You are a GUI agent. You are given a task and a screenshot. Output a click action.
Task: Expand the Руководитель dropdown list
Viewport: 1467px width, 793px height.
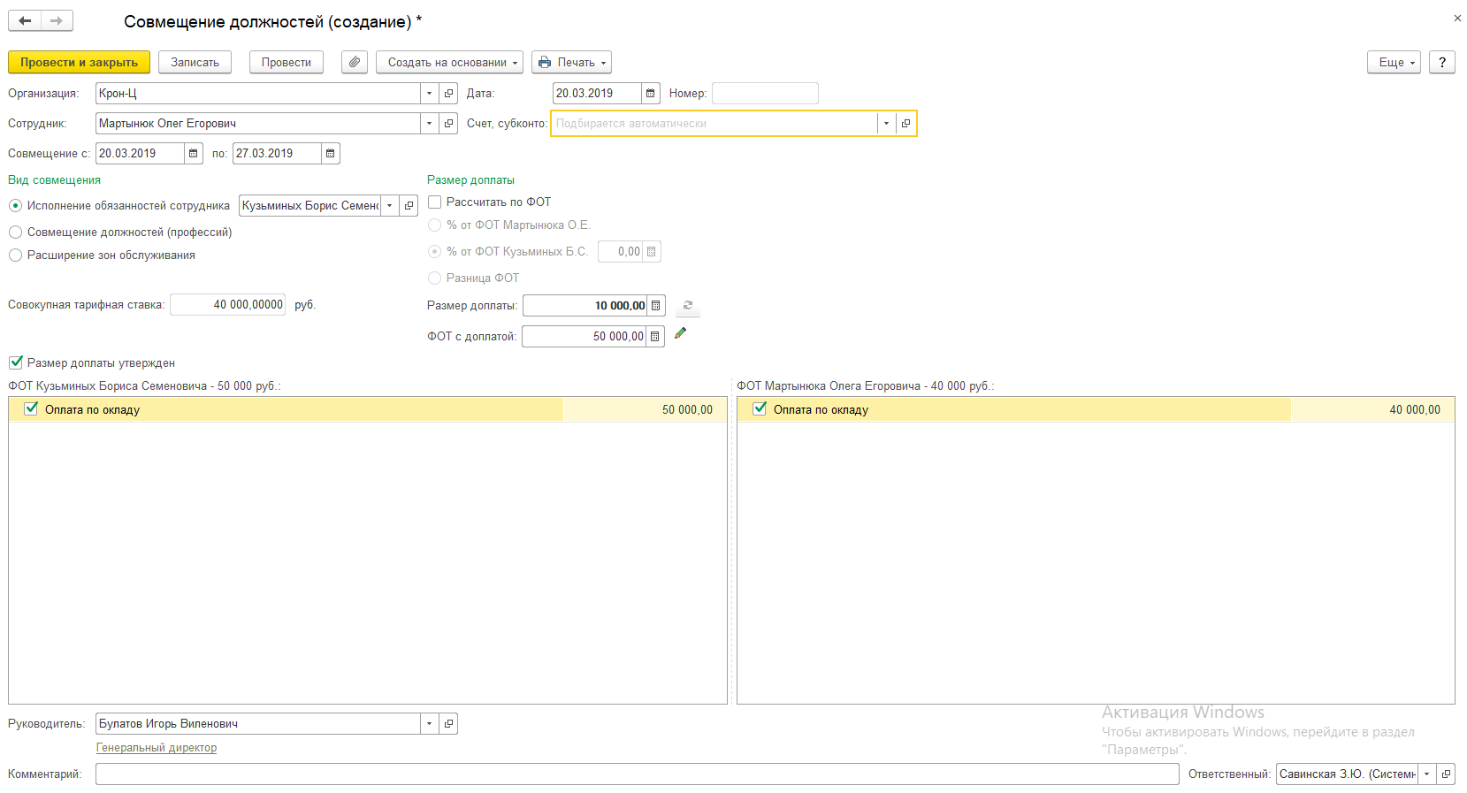coord(430,724)
